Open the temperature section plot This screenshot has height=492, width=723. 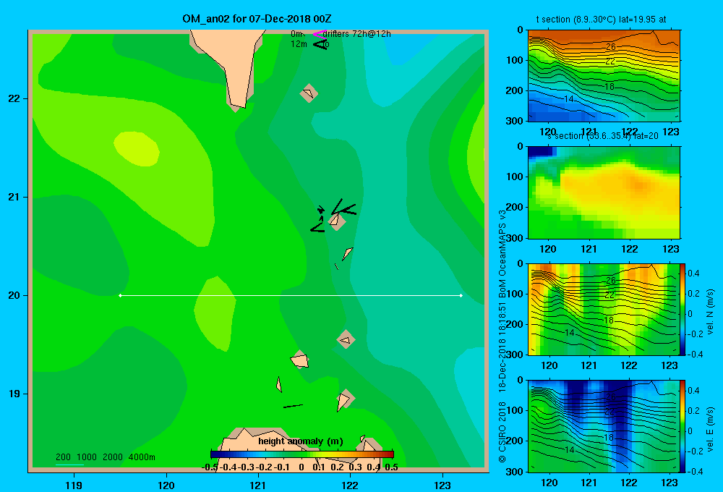[x=604, y=75]
